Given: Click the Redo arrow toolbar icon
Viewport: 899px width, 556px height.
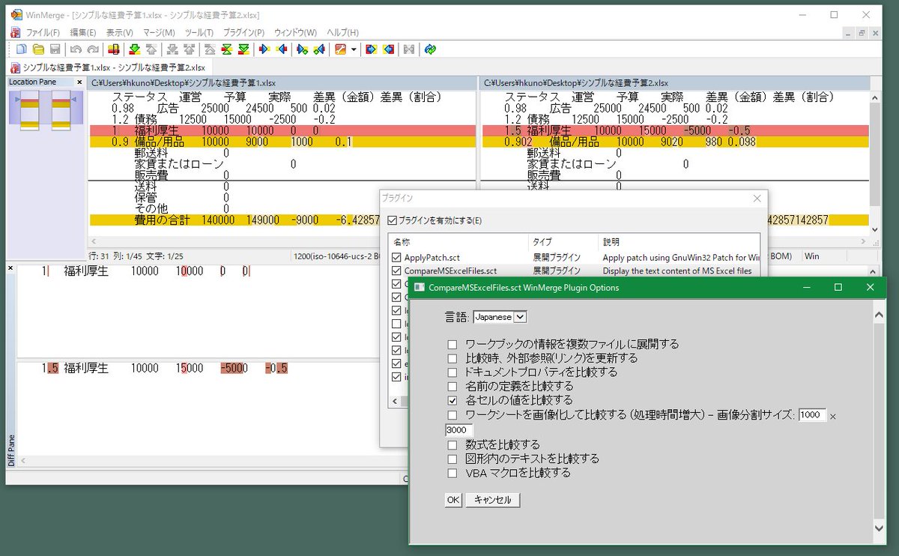Looking at the screenshot, I should coord(92,49).
